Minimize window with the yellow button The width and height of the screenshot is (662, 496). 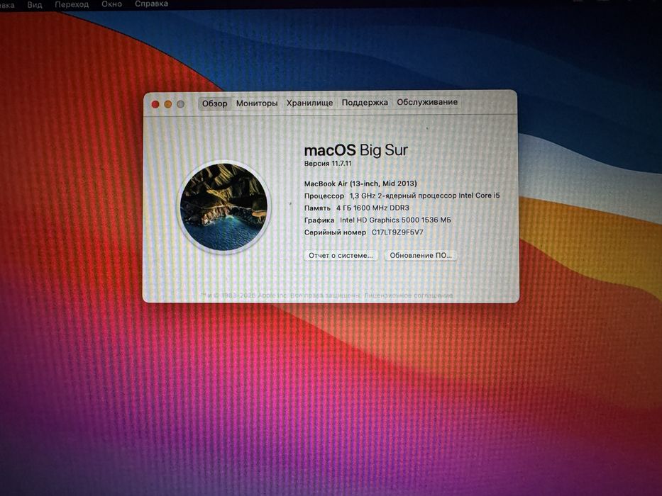168,104
